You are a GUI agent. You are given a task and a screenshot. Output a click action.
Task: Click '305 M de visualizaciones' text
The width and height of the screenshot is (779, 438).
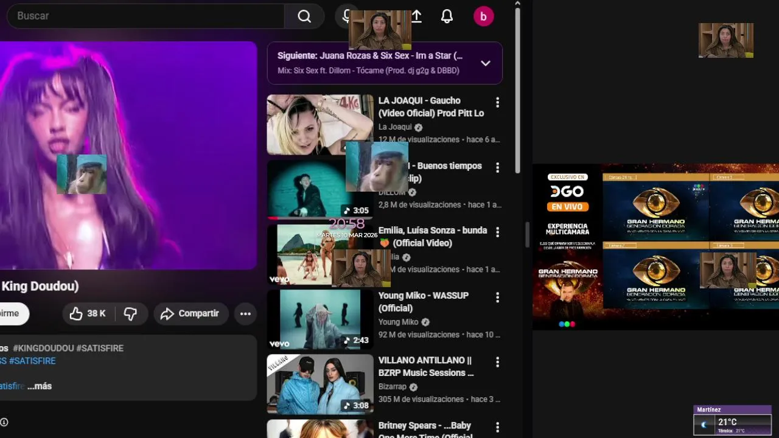point(420,400)
